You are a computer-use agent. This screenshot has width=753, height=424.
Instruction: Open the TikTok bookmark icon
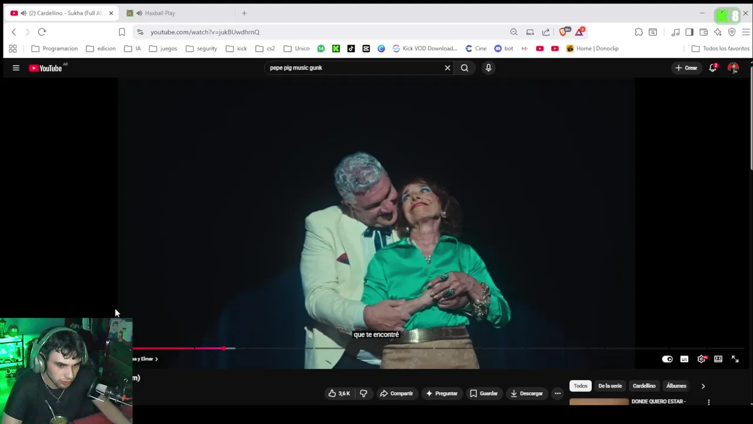click(x=351, y=48)
